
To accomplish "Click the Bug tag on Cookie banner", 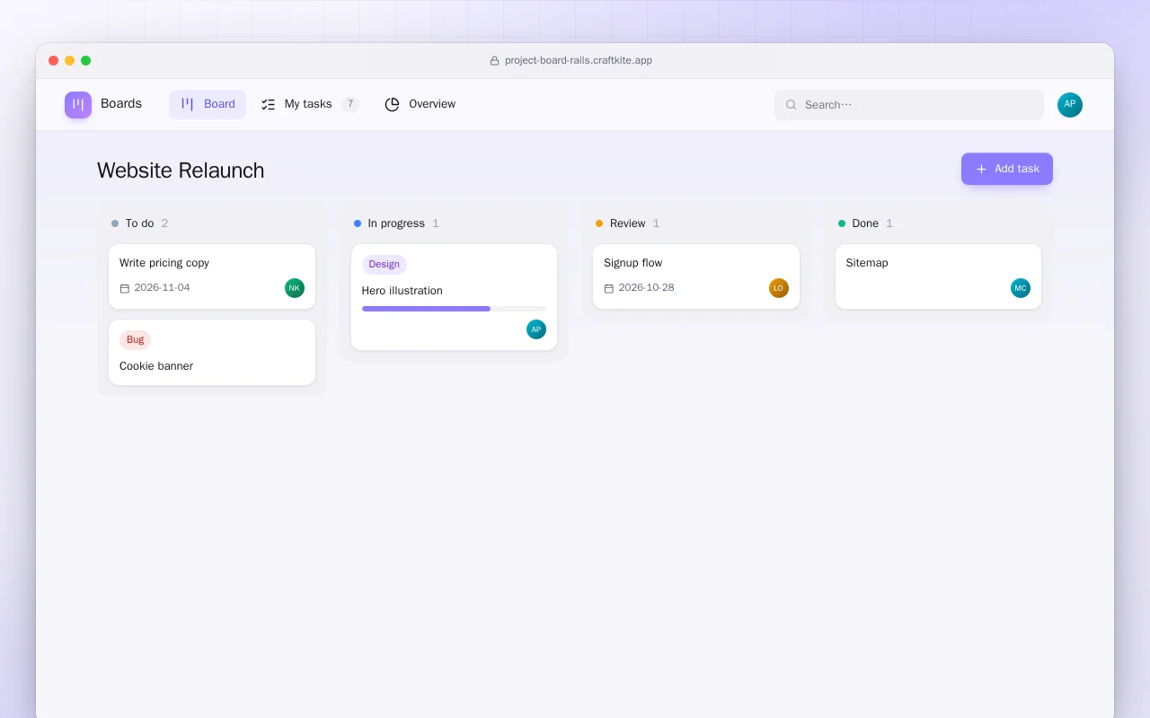I will [136, 340].
